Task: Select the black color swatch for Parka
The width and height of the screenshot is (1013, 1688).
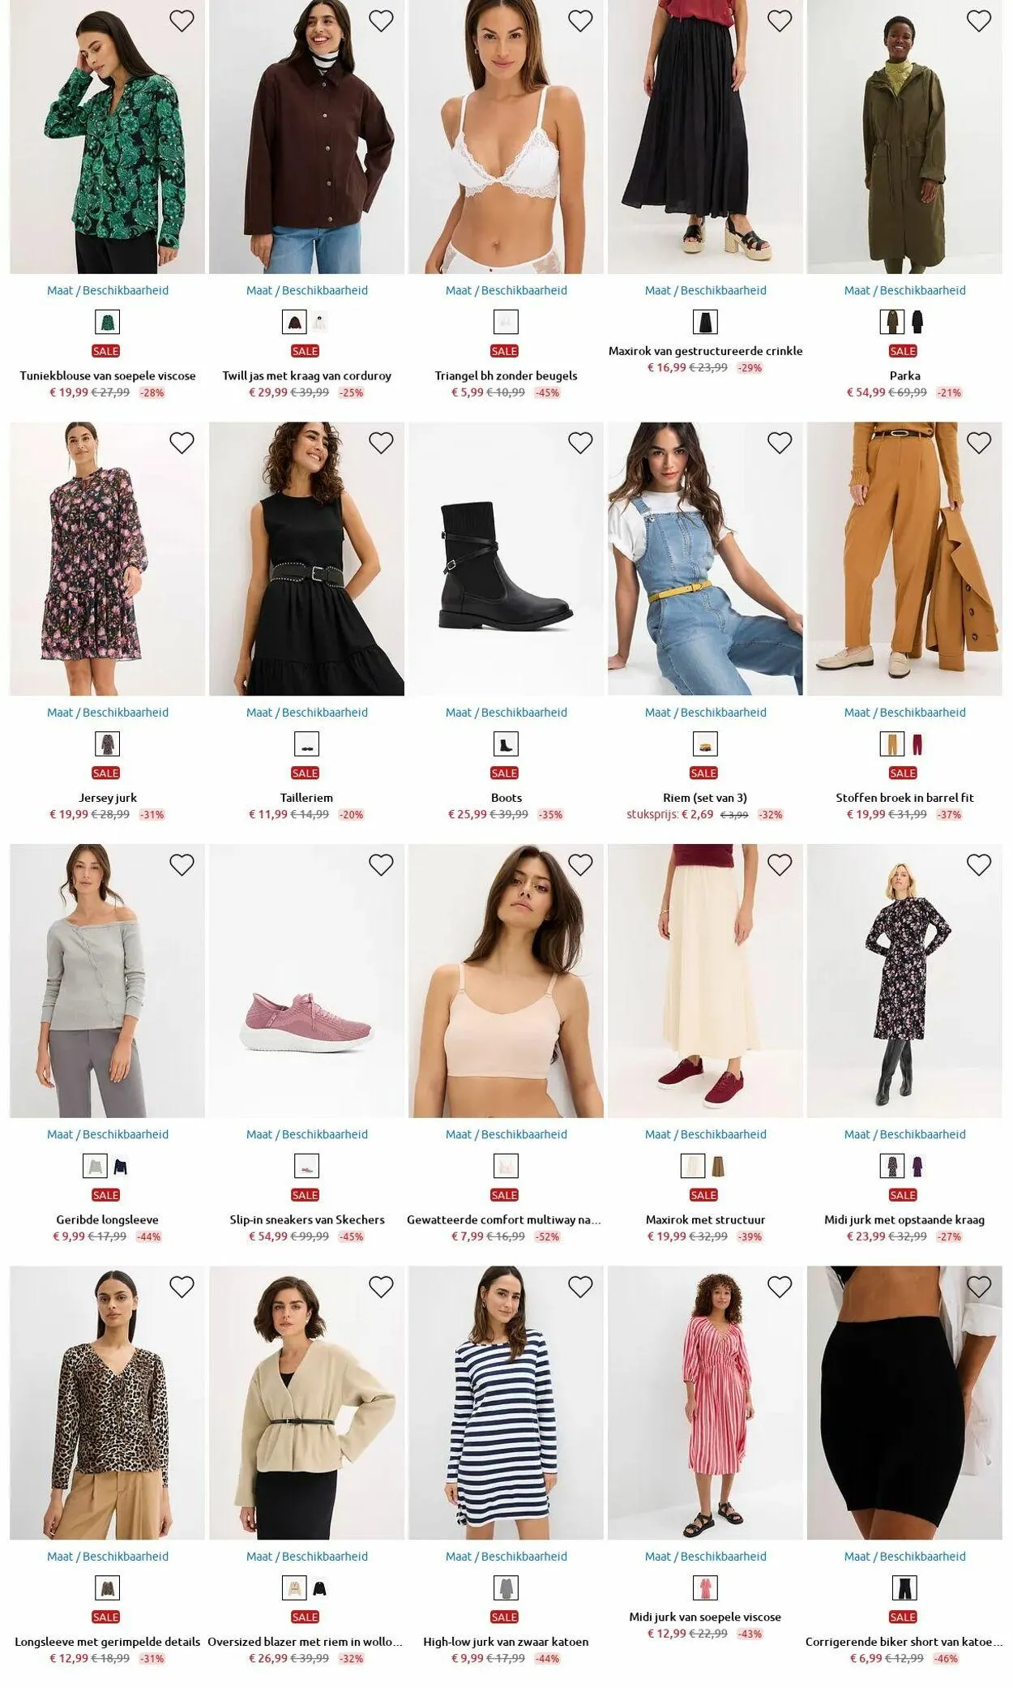Action: pos(917,323)
